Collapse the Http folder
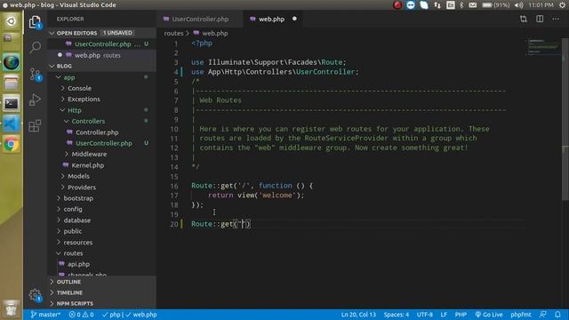The image size is (569, 320). tap(75, 110)
